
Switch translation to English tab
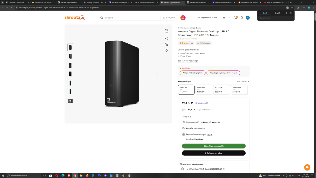click(278, 13)
